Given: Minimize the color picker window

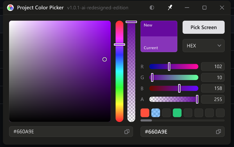Looking at the screenshot, I should click(187, 8).
